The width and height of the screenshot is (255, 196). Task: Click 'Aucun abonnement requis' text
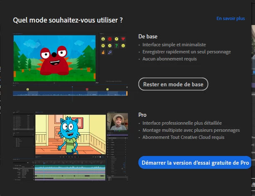[170, 59]
